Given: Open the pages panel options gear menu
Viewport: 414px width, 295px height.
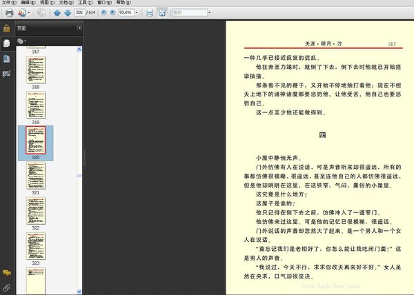Looking at the screenshot, I should click(x=21, y=41).
